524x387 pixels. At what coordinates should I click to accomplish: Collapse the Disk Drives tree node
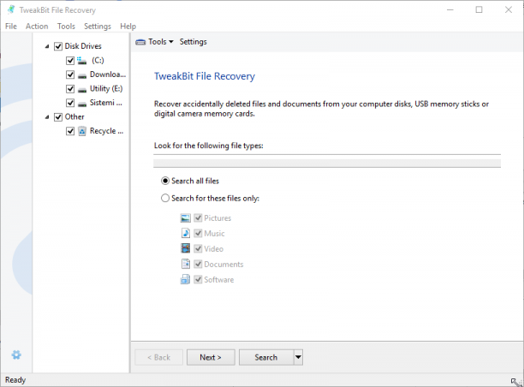click(47, 46)
